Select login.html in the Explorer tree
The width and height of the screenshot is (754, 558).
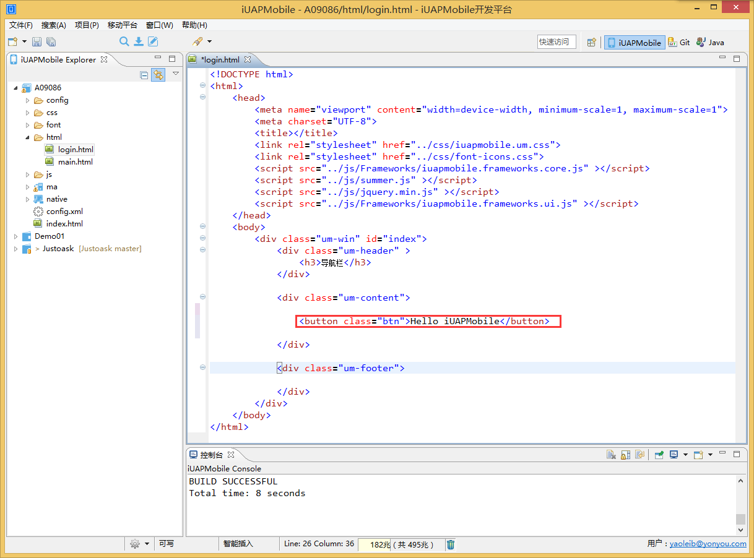point(76,150)
